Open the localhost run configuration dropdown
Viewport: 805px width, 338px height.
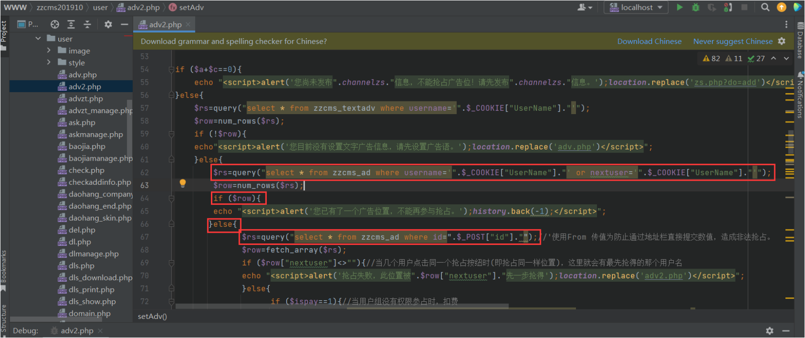(x=636, y=7)
